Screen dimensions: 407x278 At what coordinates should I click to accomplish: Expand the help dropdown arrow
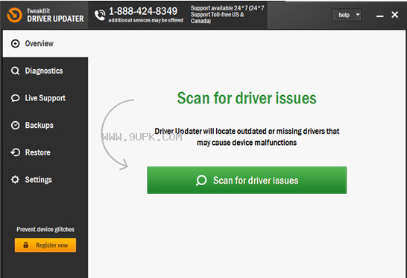[x=358, y=15]
